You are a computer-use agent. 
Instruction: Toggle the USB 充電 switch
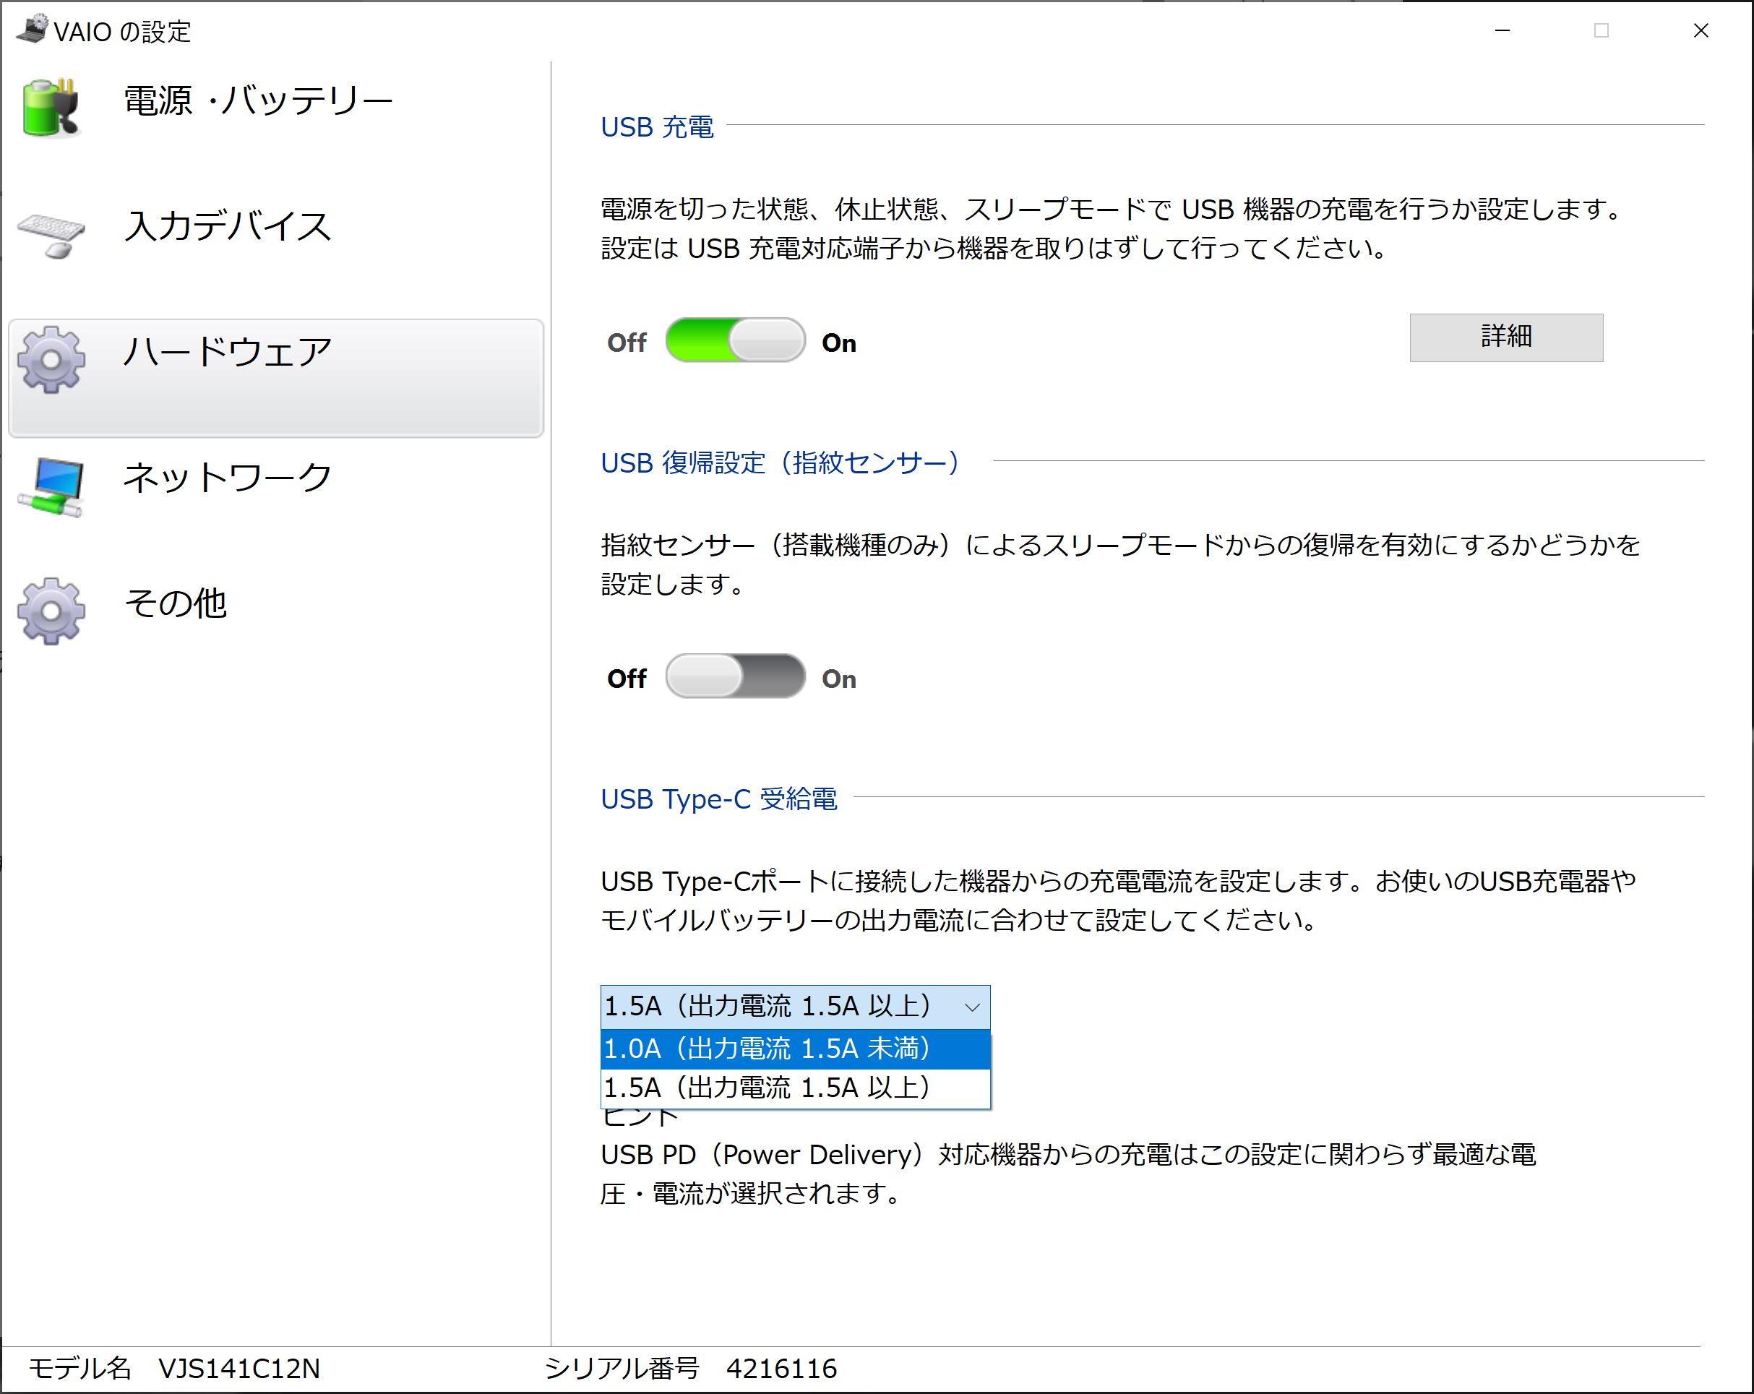coord(735,340)
